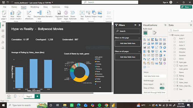The height and width of the screenshot is (108, 193).
Task: Insert a Paginated report
Action: [x=59, y=15]
